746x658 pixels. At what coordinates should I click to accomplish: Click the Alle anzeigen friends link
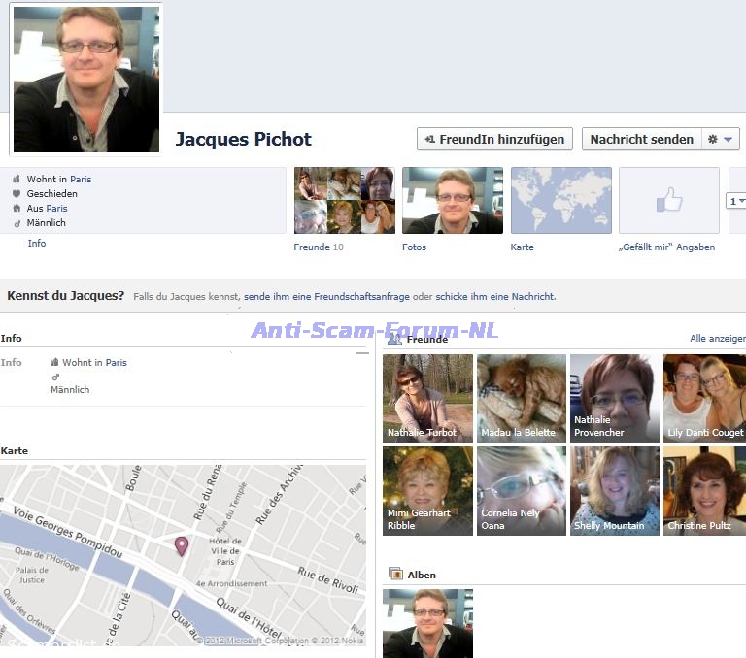(x=717, y=339)
